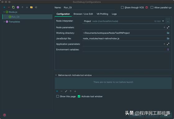Move before launch task up
This screenshot has width=174, height=119.
[x=71, y=91]
